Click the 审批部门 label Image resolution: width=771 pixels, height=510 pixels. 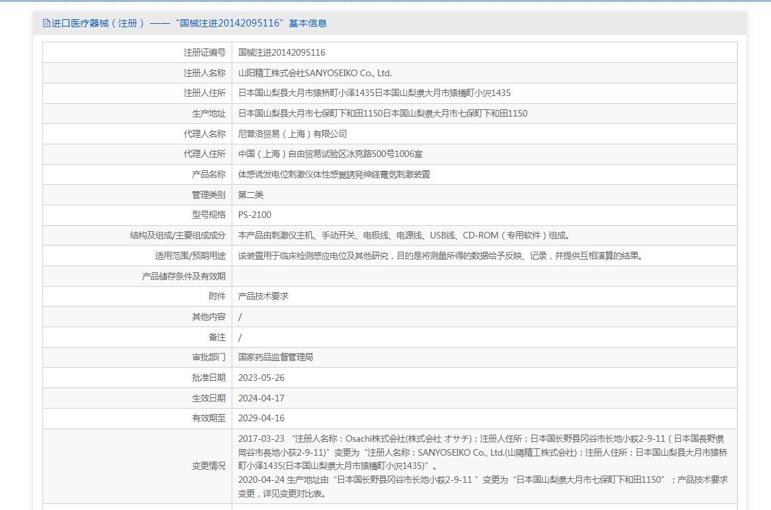pos(209,358)
